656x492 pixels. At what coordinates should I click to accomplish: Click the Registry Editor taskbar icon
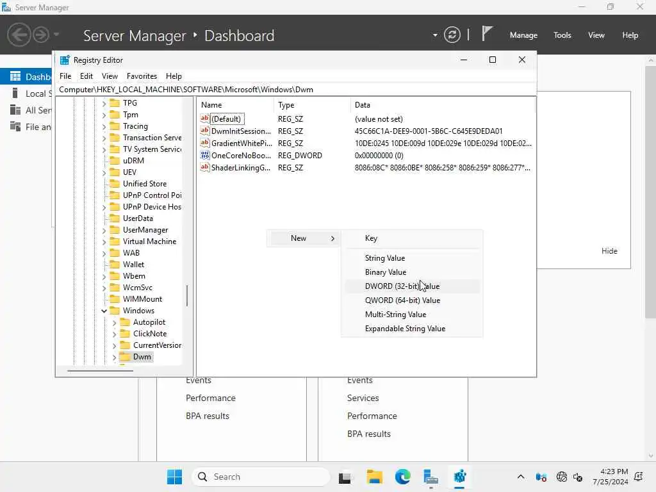(x=459, y=477)
